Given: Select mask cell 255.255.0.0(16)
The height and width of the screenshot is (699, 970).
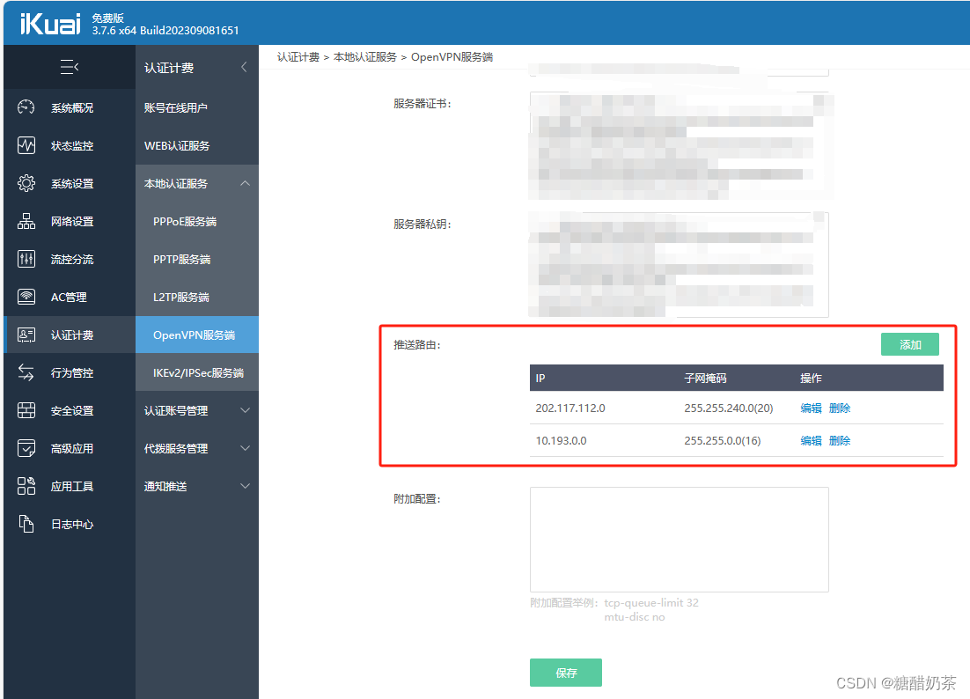Looking at the screenshot, I should (x=723, y=440).
